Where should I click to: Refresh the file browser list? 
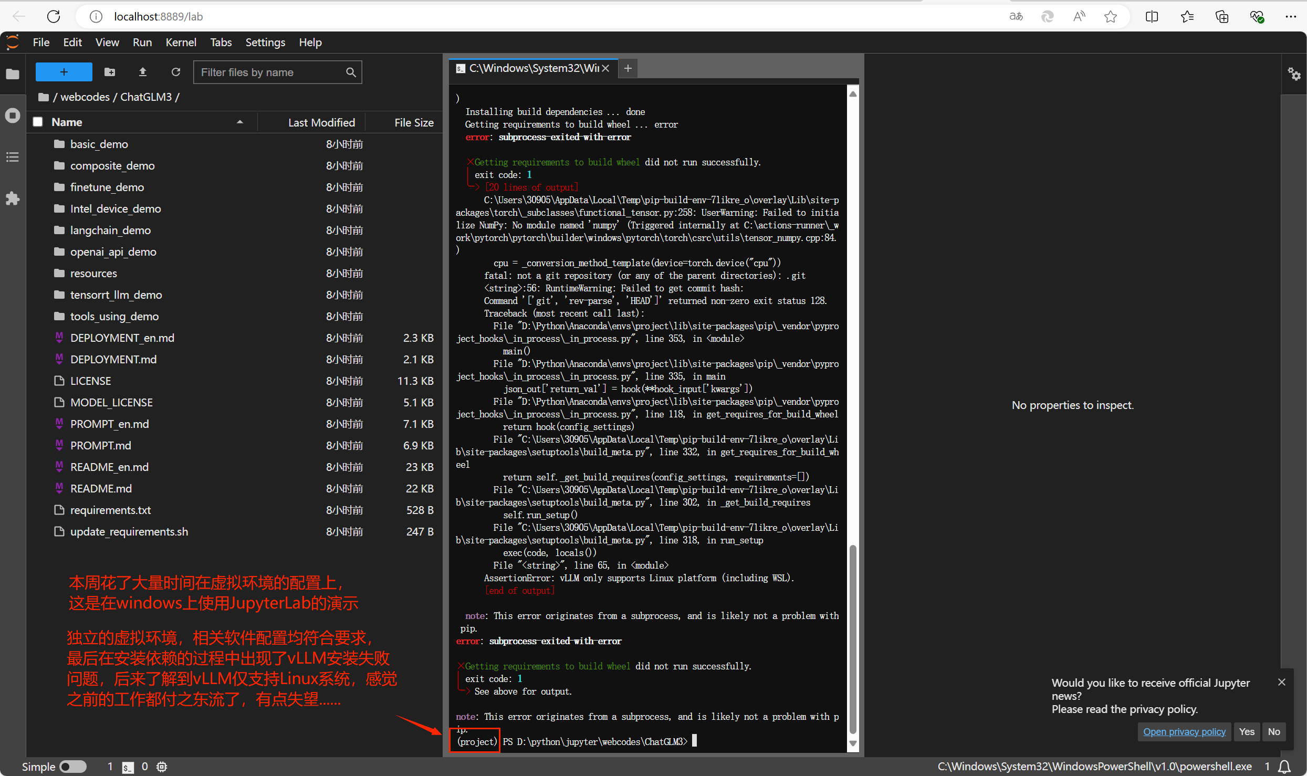tap(176, 72)
